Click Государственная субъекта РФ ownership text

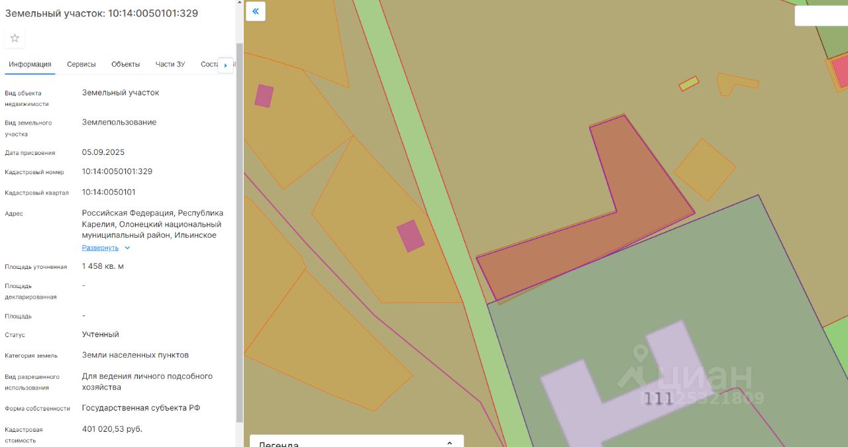coord(141,408)
